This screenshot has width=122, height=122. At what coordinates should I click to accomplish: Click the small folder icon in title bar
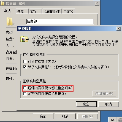[2, 4]
